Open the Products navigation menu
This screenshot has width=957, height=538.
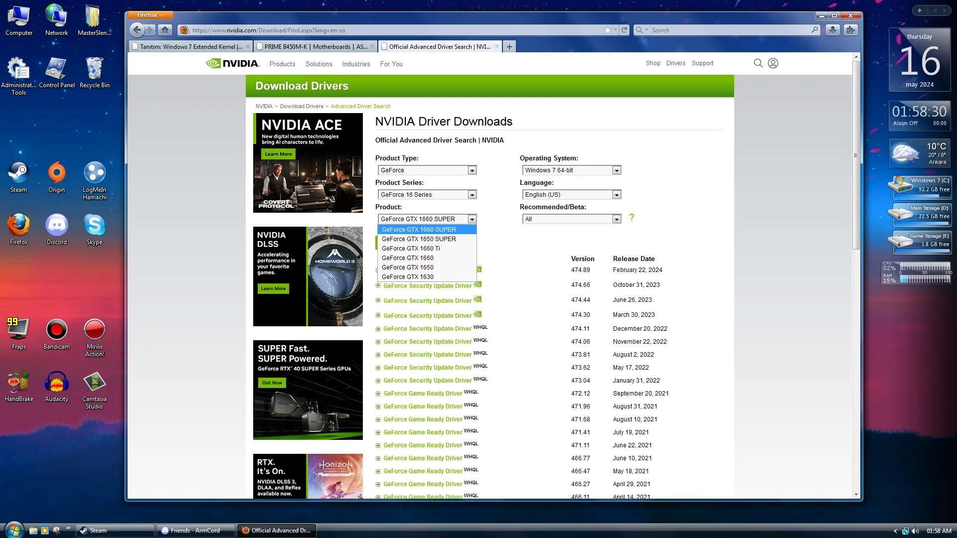click(x=282, y=64)
